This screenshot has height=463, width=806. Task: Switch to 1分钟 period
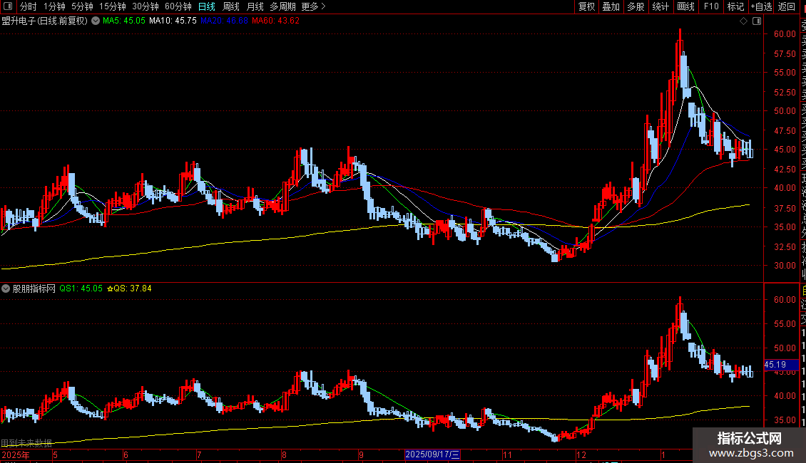[54, 6]
